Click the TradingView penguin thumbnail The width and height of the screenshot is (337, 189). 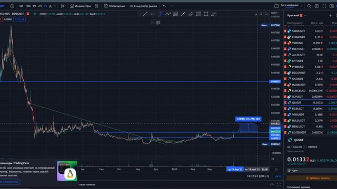coord(67,171)
